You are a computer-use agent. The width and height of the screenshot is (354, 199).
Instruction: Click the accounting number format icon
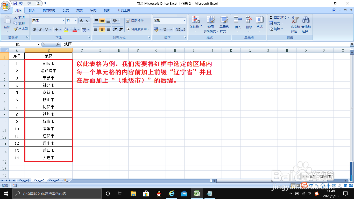click(156, 30)
